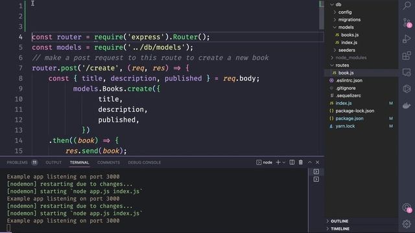Place cursor on router require('express') line
The image size is (415, 233).
tap(121, 37)
